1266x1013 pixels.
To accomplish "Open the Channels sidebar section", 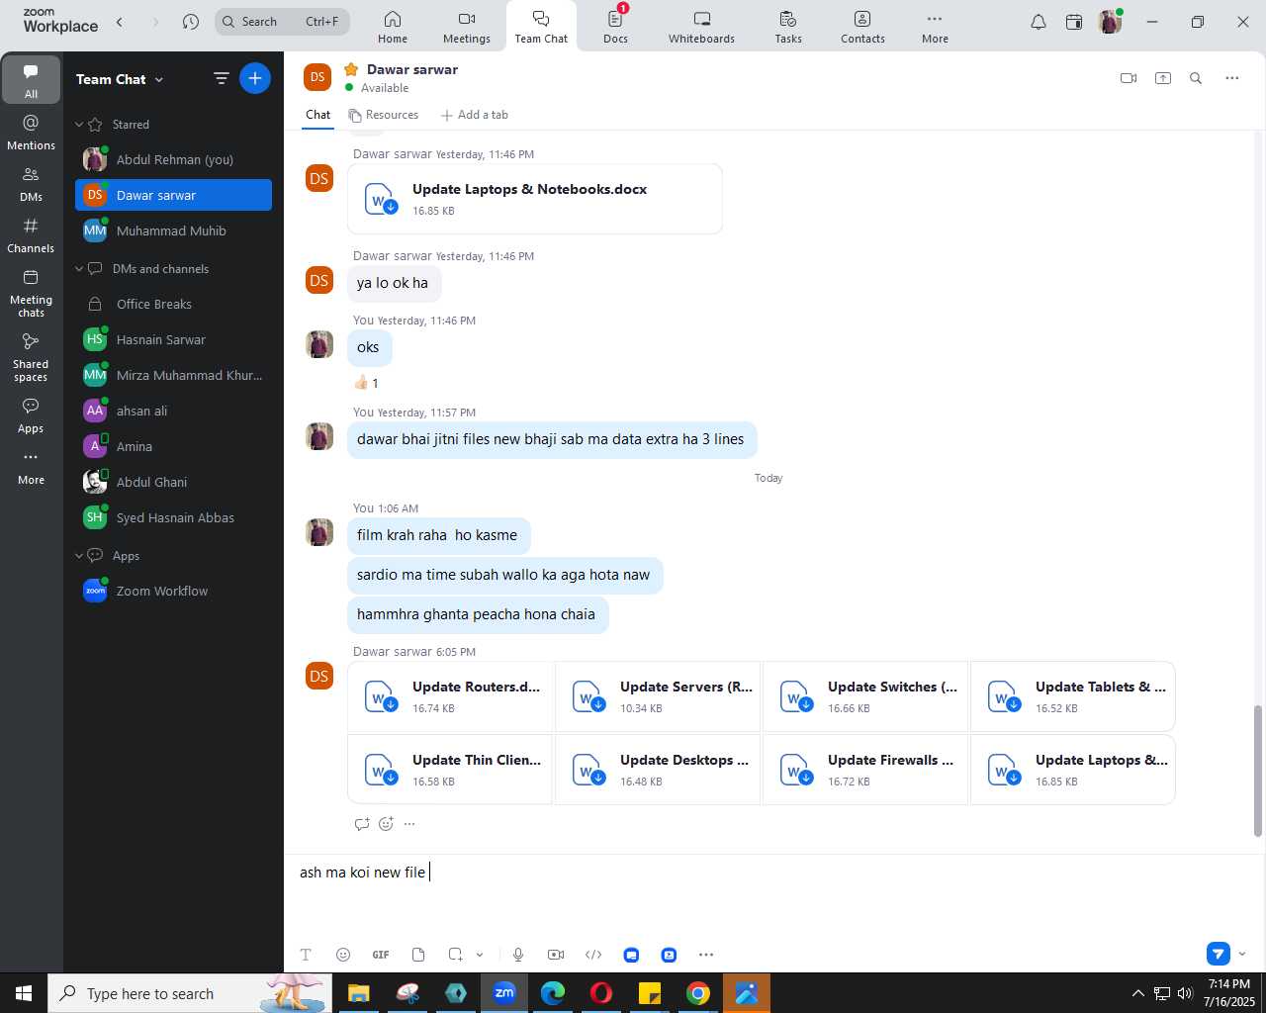I will point(31,235).
